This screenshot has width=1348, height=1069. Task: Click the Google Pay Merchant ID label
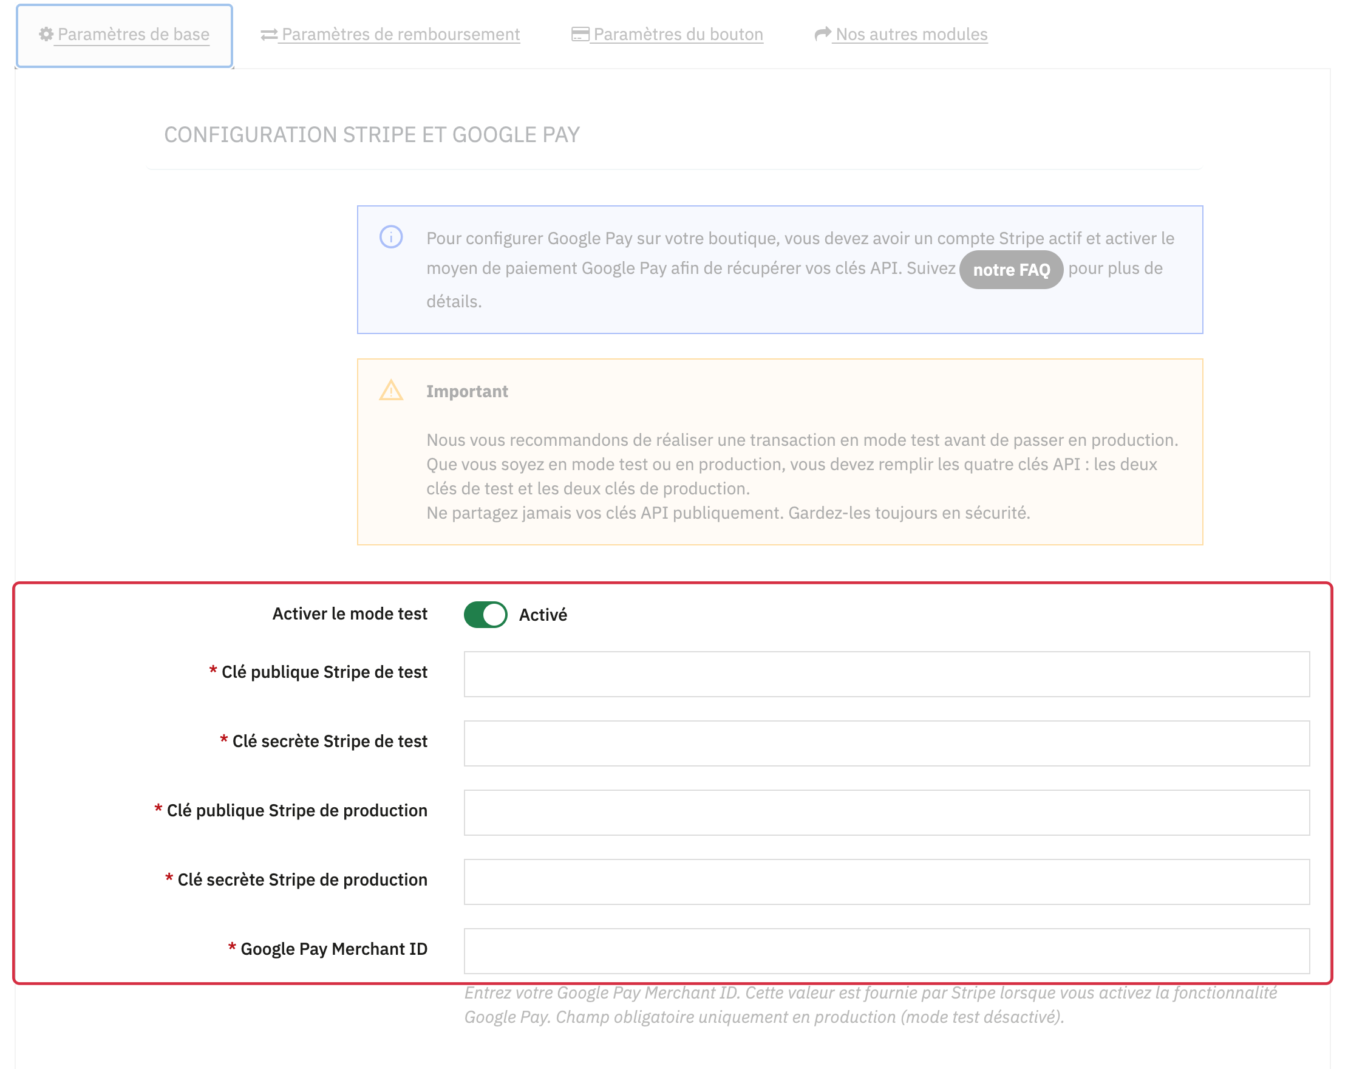[334, 949]
